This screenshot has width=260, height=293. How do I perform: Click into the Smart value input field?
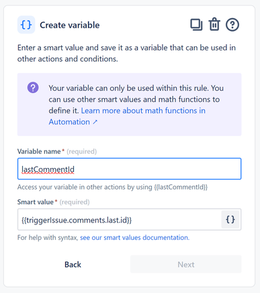click(120, 220)
